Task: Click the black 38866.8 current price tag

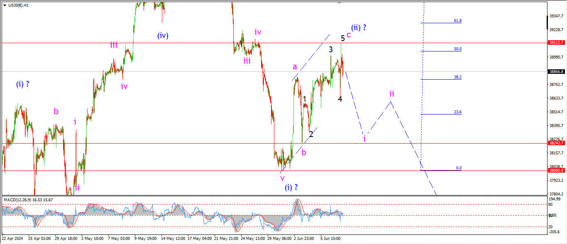Action: coord(556,71)
